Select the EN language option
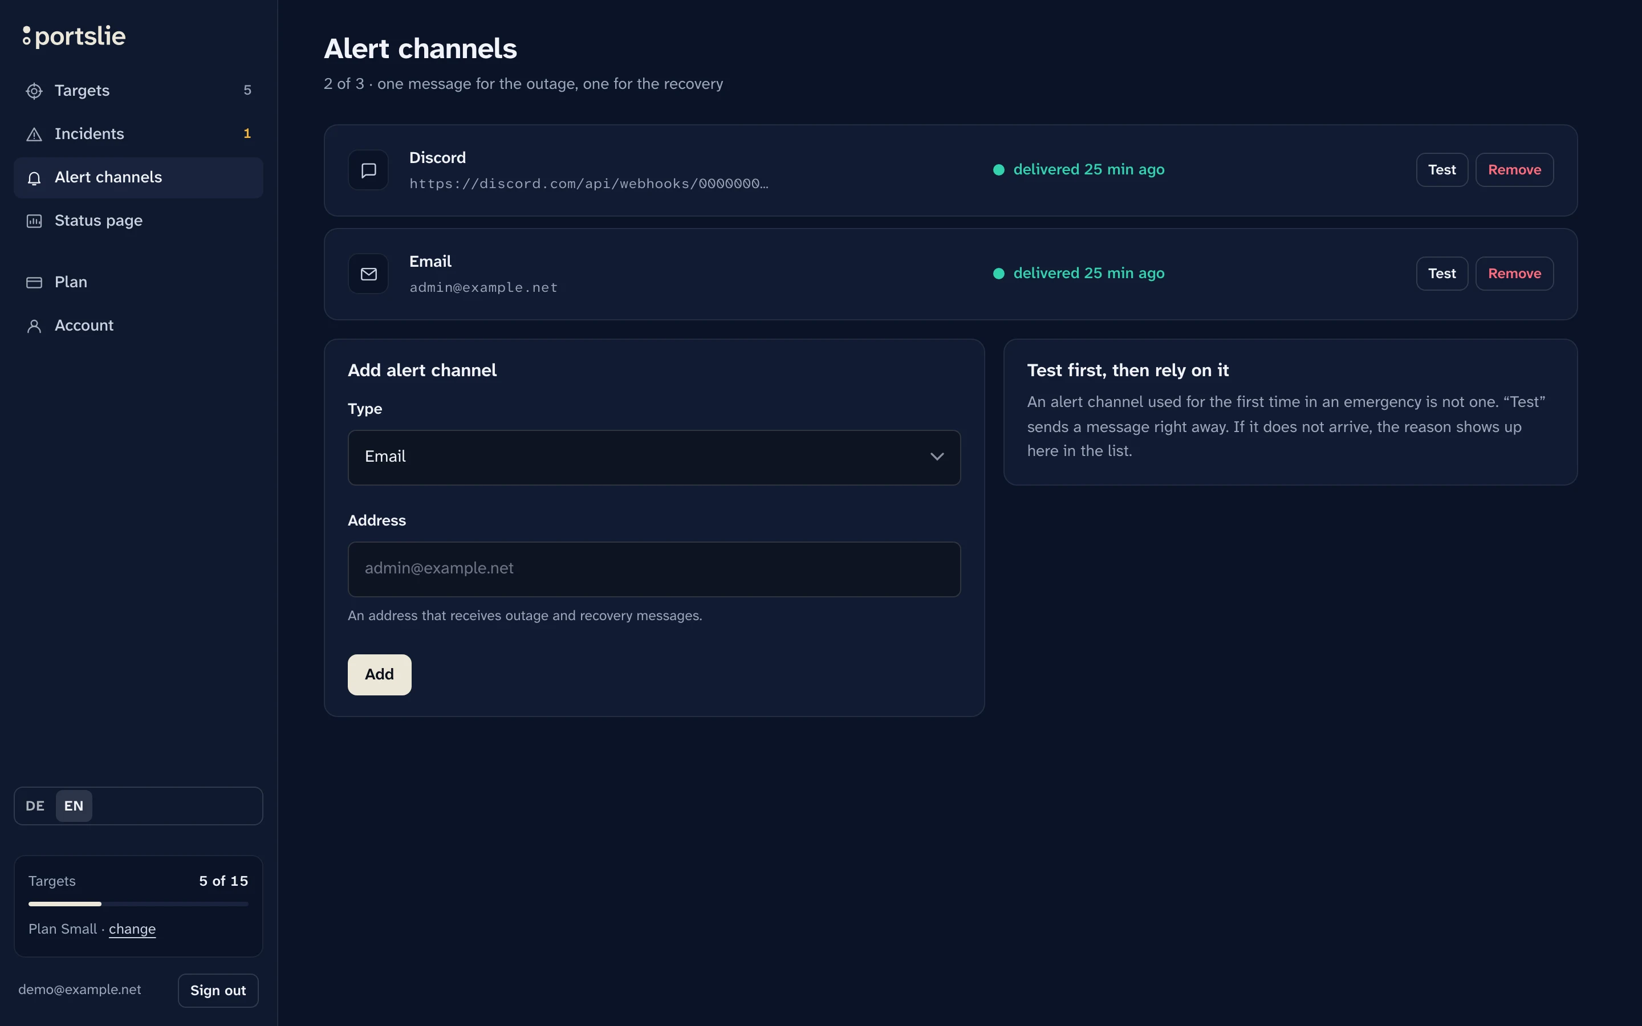 pos(74,806)
